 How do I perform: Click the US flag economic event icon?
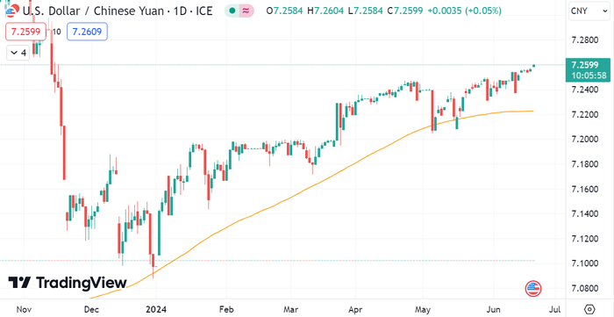tap(532, 289)
